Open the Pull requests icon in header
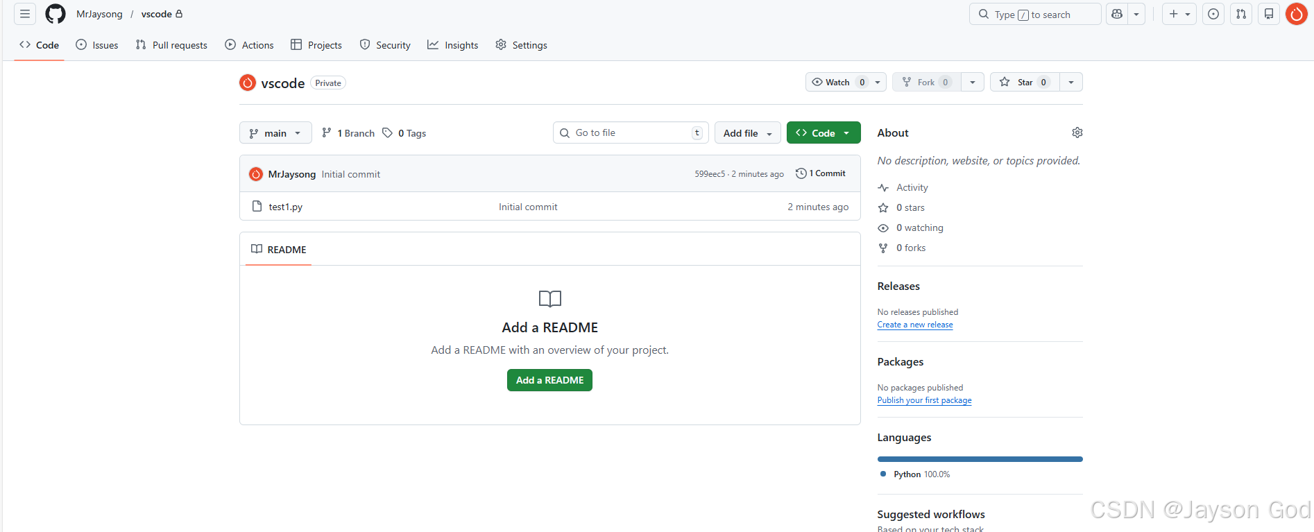This screenshot has width=1314, height=532. [x=1241, y=14]
